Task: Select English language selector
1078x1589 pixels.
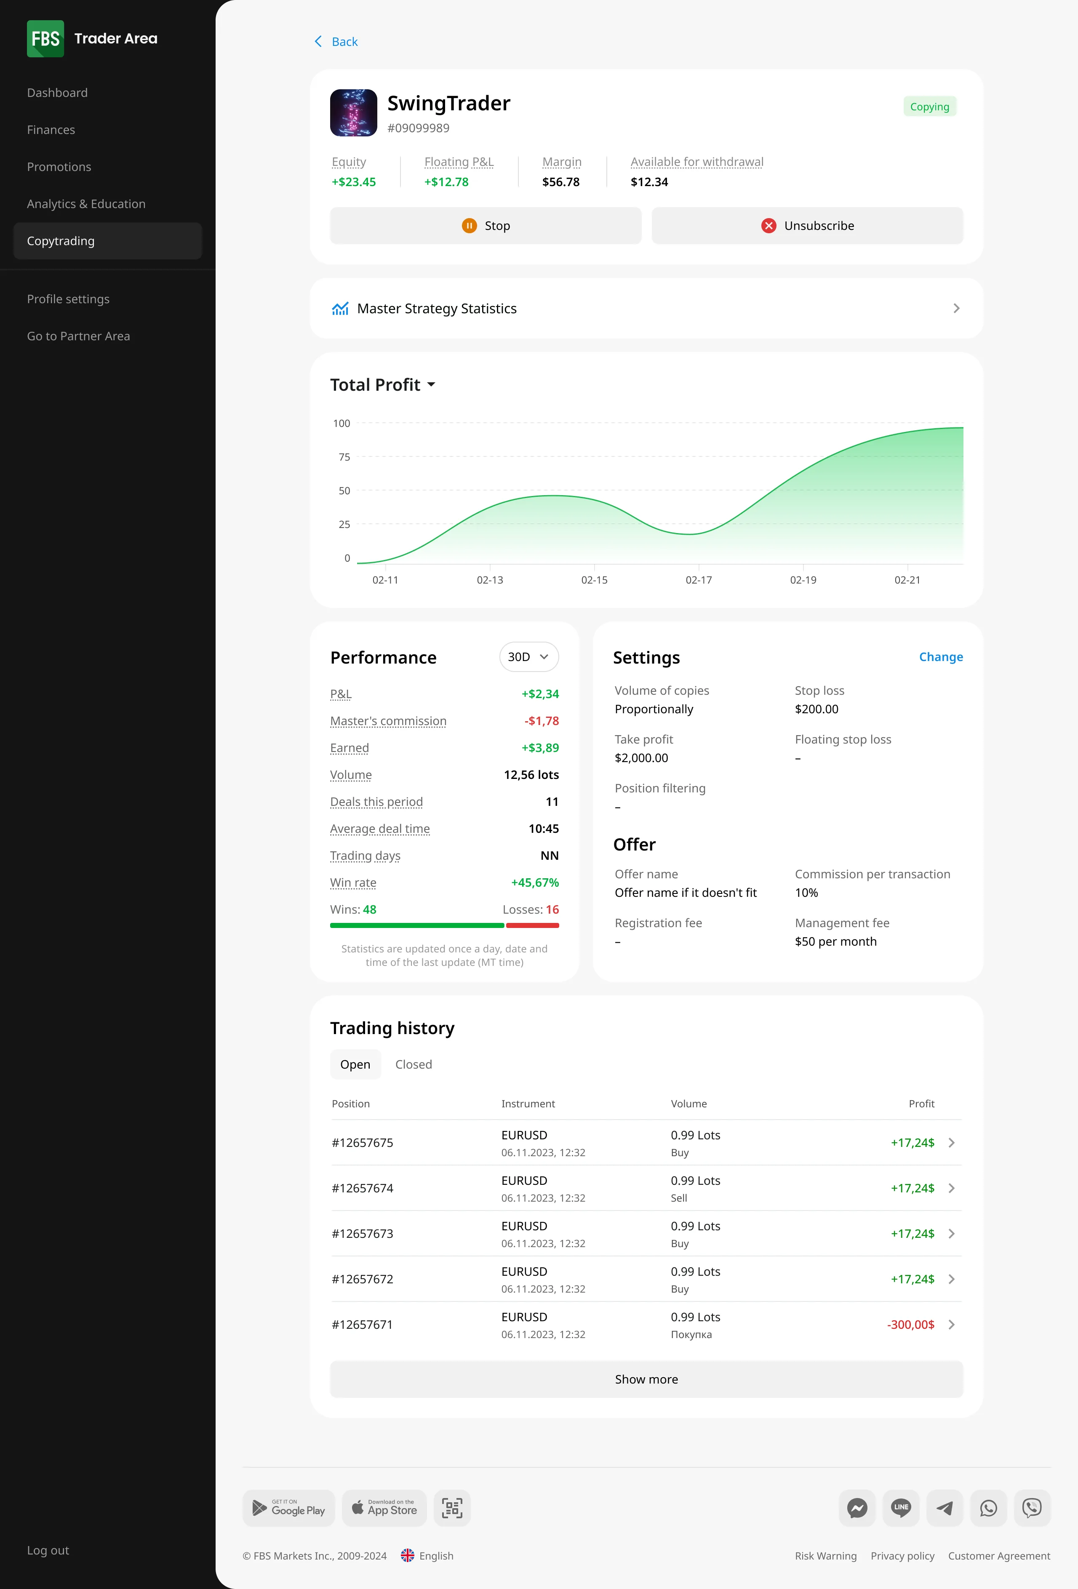Action: [427, 1555]
